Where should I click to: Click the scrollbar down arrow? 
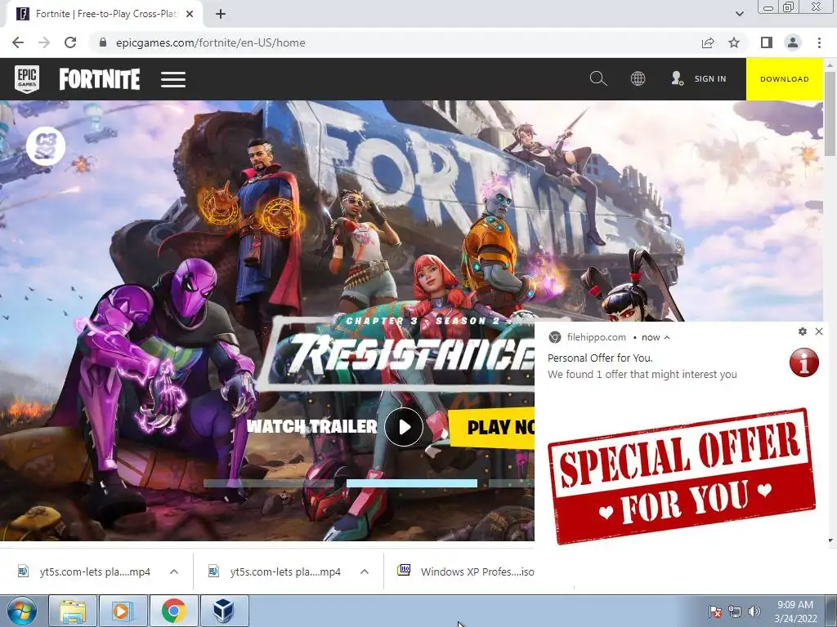pyautogui.click(x=830, y=540)
